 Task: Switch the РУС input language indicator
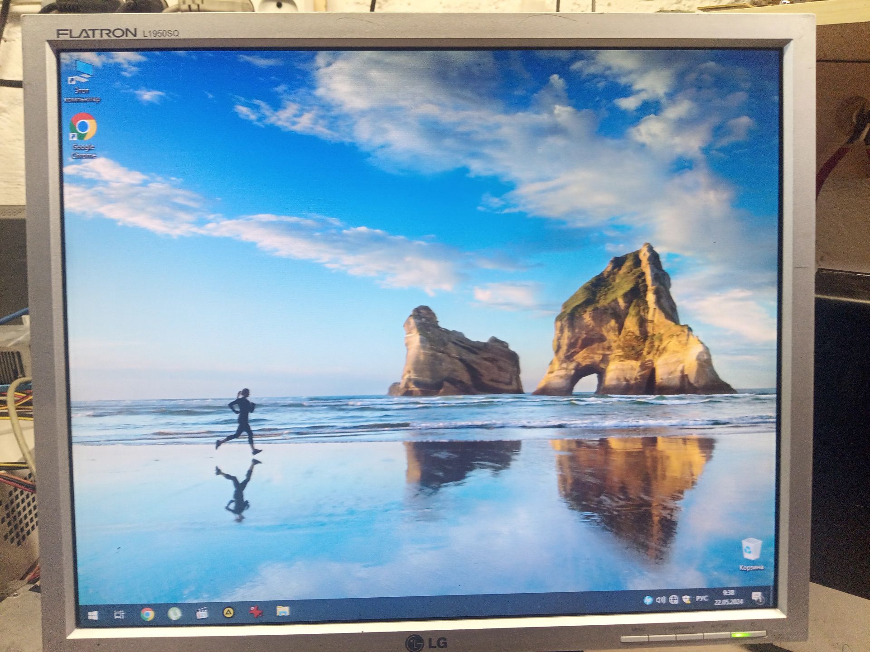point(702,599)
